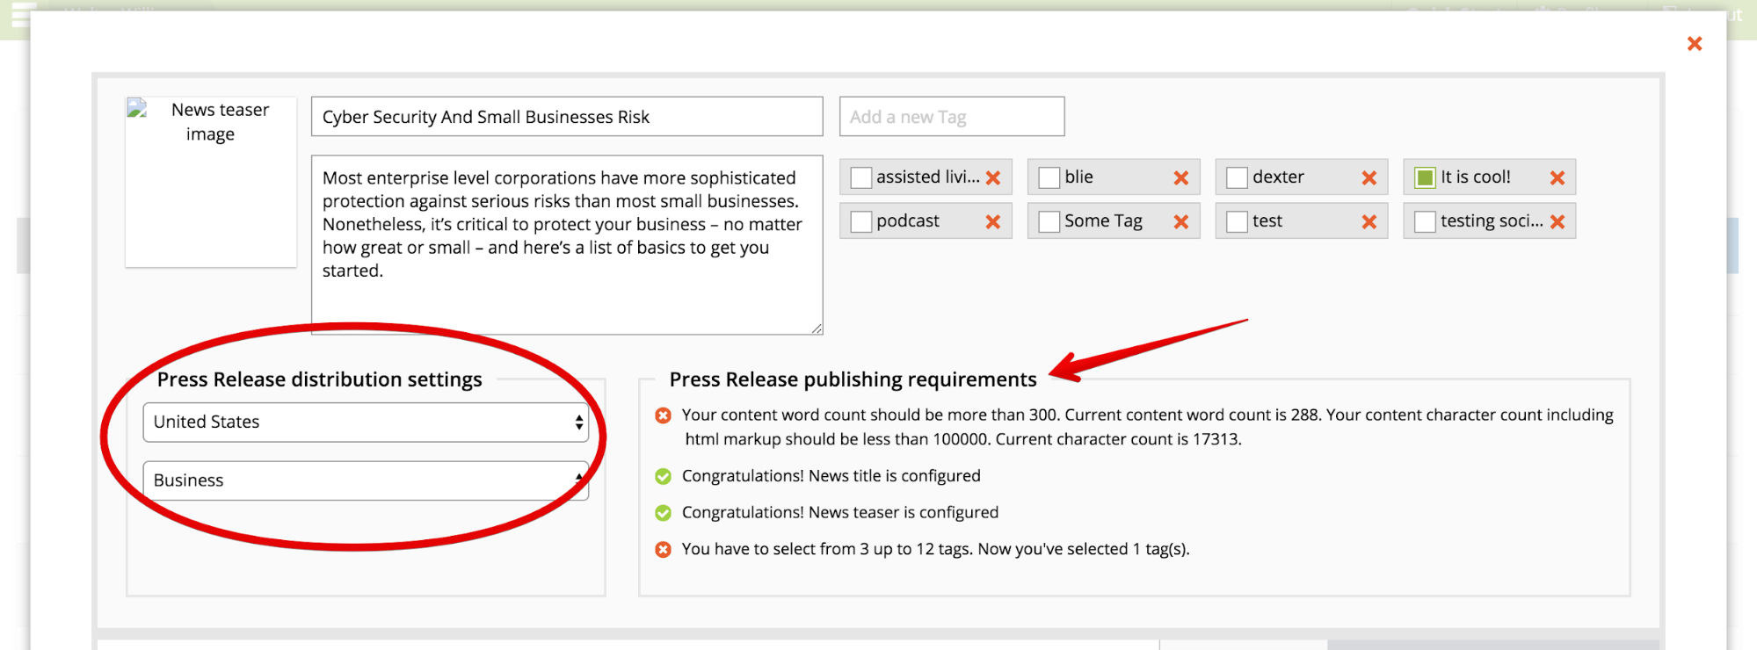The image size is (1757, 650).
Task: Tick the 'testing soci...' tag checkbox
Action: (1426, 221)
